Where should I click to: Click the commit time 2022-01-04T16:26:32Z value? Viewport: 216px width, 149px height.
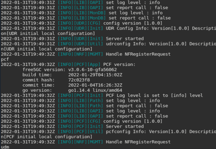click(x=95, y=85)
